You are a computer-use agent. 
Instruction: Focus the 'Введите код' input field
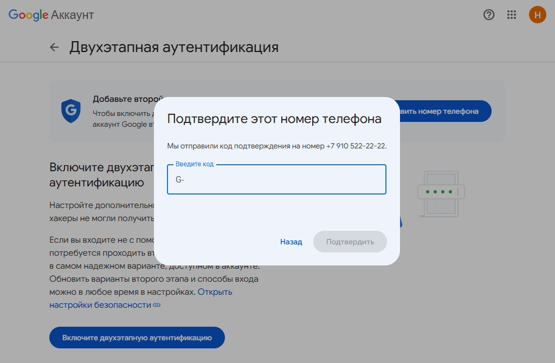[276, 180]
